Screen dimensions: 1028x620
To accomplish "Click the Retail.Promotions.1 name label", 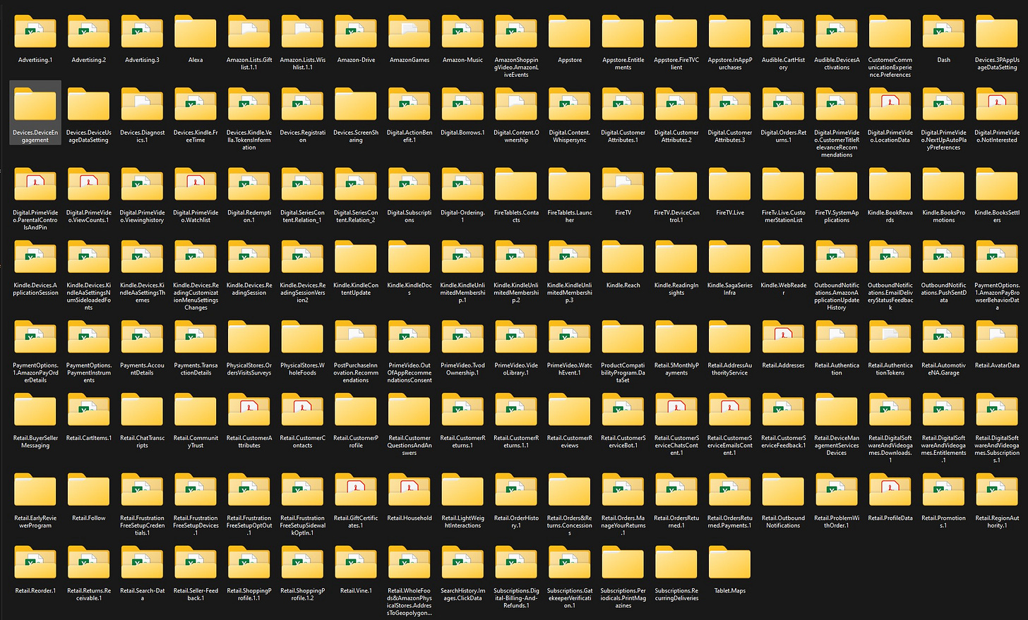I will (943, 521).
